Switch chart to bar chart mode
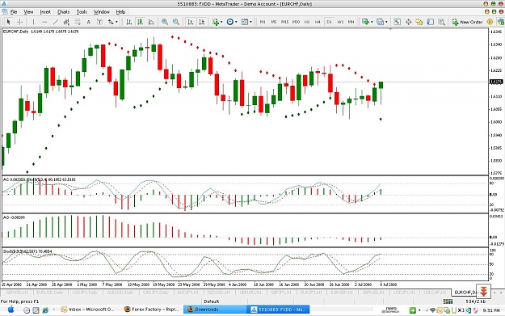Screen dimensions: 505x316 [128, 22]
